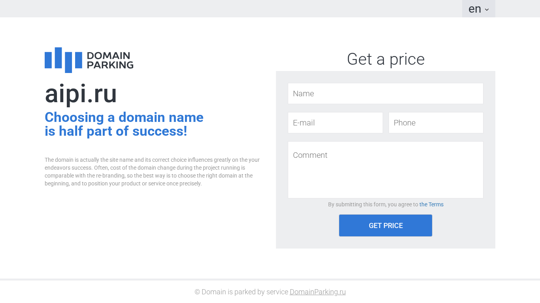This screenshot has height=303, width=540.
Task: Click the aipi.ru domain heading
Action: coord(81,94)
